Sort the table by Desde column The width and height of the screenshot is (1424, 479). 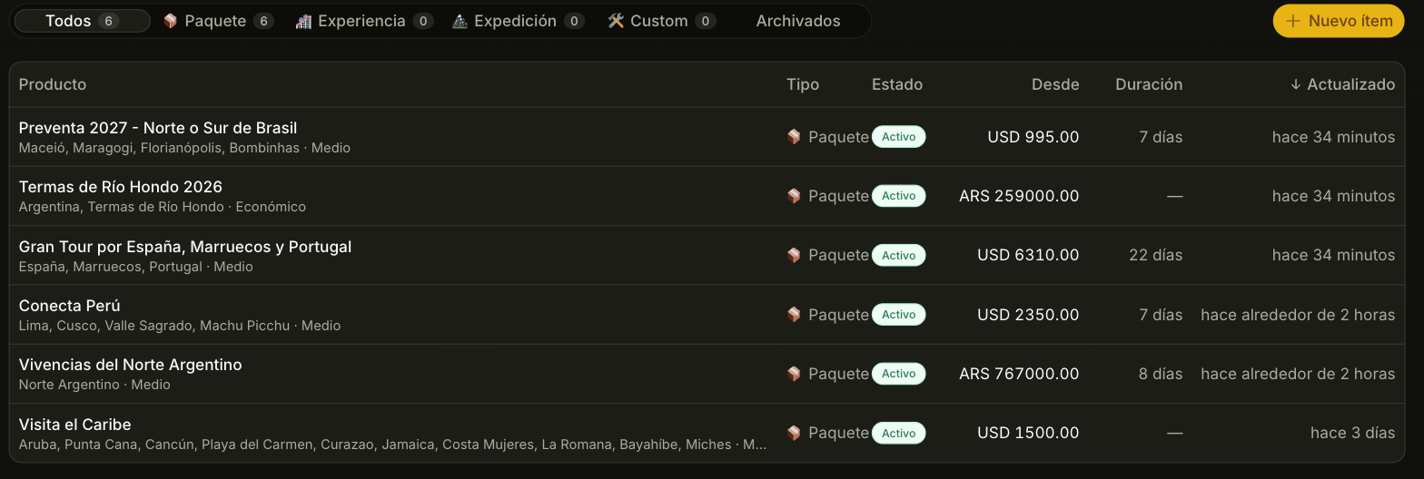1055,84
